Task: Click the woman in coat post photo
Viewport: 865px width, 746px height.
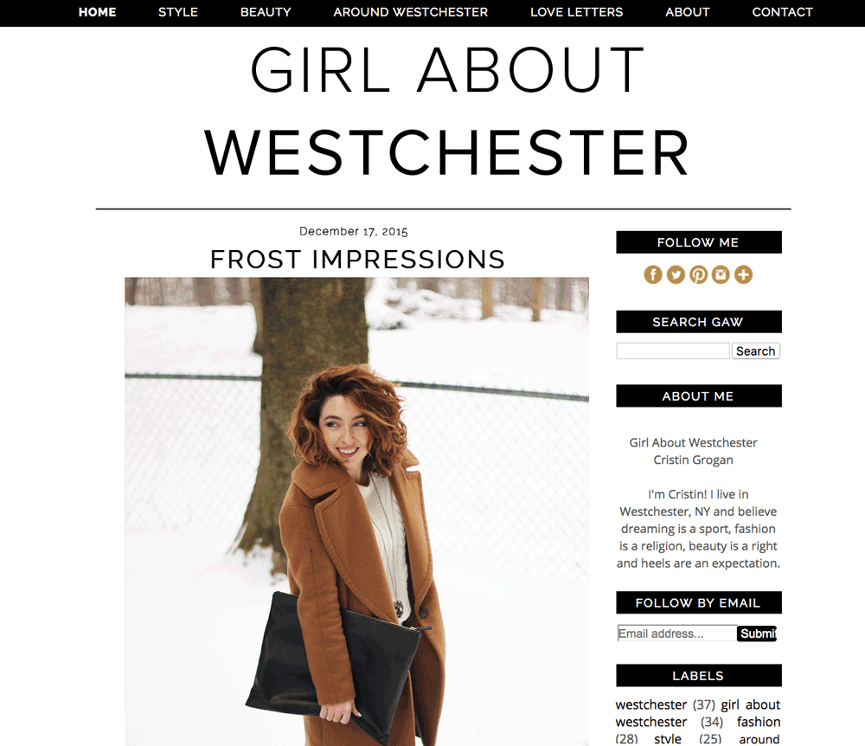Action: tap(357, 511)
